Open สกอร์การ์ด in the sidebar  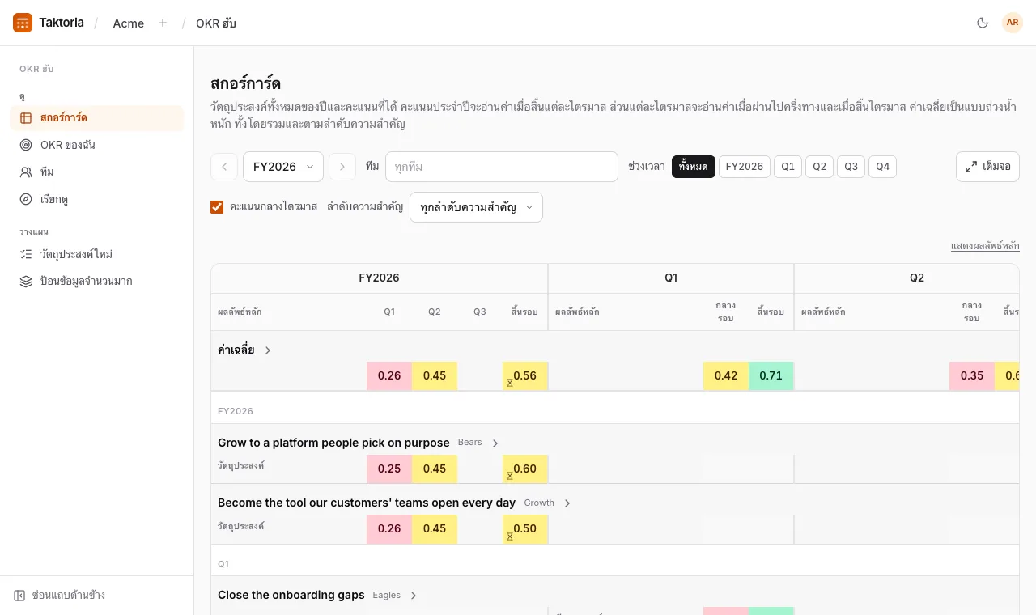coord(97,118)
